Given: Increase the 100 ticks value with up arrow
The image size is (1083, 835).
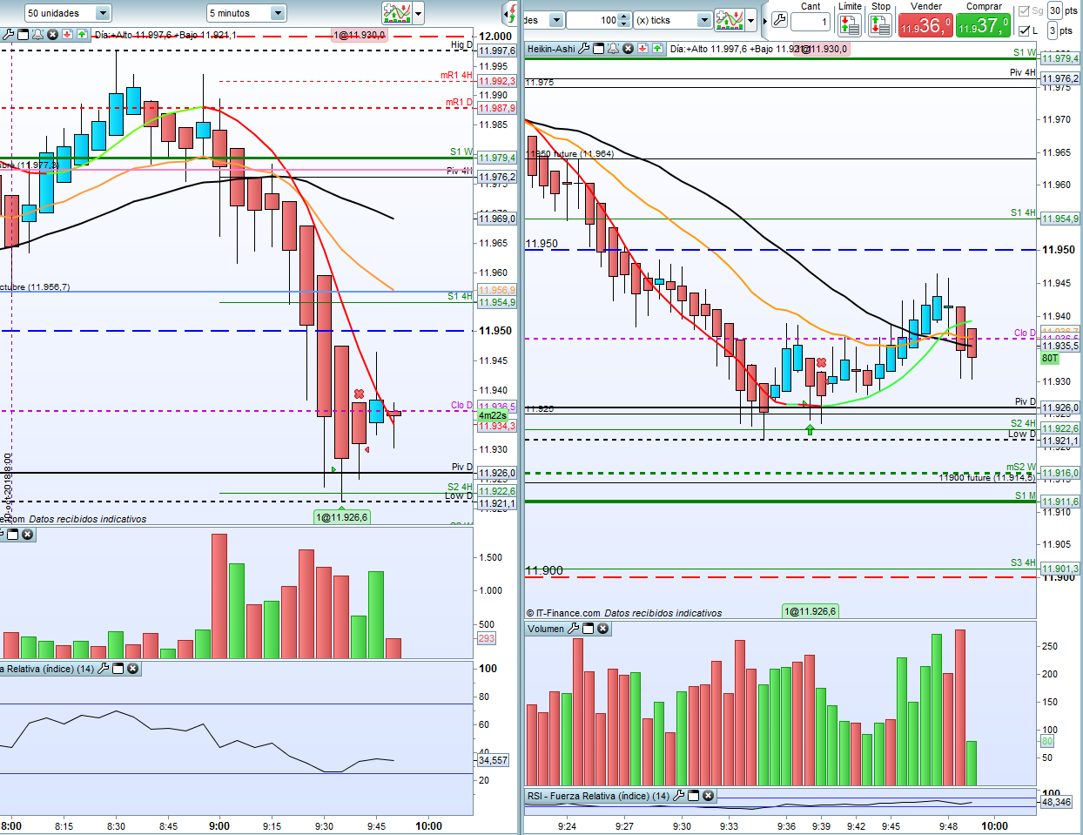Looking at the screenshot, I should click(x=624, y=17).
